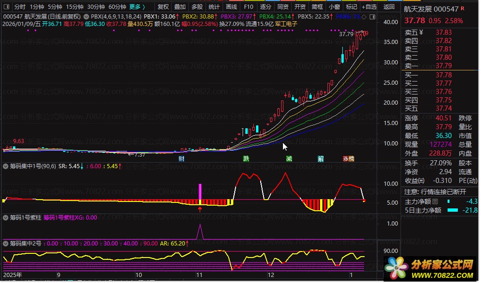
Task: Open the PBX main indicator dropdown arrow
Action: coord(87,16)
